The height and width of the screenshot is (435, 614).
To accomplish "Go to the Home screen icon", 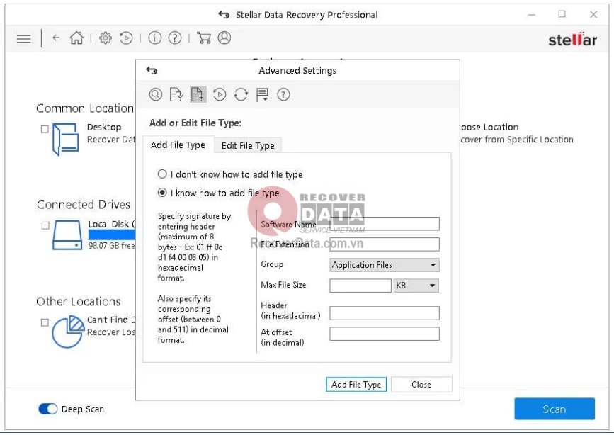I will [x=76, y=38].
